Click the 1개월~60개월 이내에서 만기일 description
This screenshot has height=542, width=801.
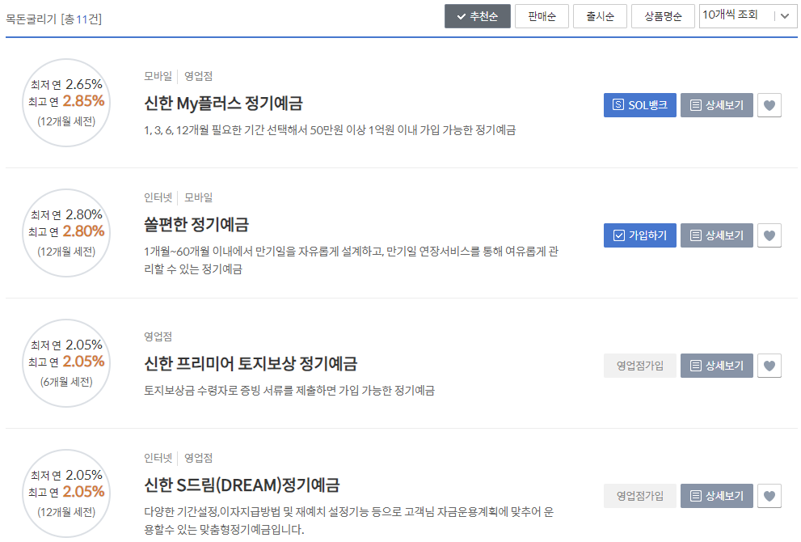[352, 260]
